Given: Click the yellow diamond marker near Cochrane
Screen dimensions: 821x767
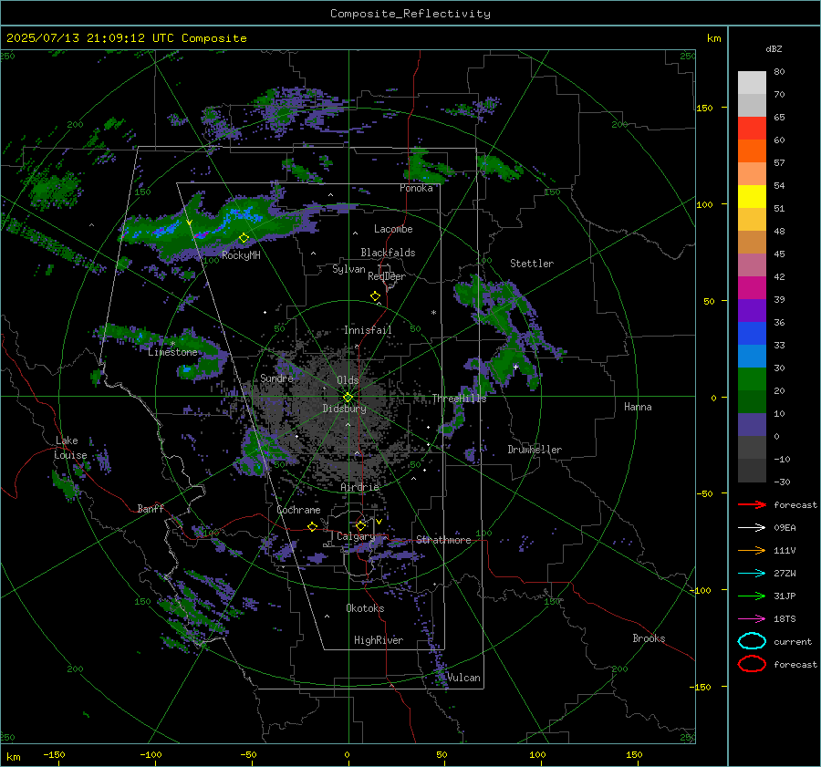Looking at the screenshot, I should click(x=313, y=527).
